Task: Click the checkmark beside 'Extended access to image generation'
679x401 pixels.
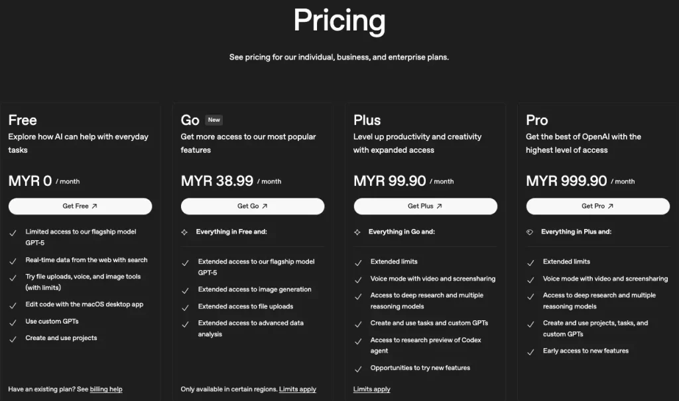Action: point(186,289)
